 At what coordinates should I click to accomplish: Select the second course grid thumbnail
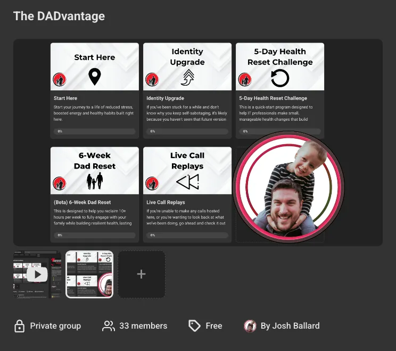(x=89, y=274)
